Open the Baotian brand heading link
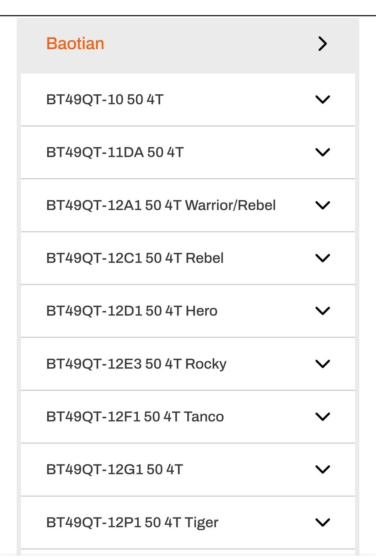Image resolution: width=376 pixels, height=557 pixels. pos(75,44)
